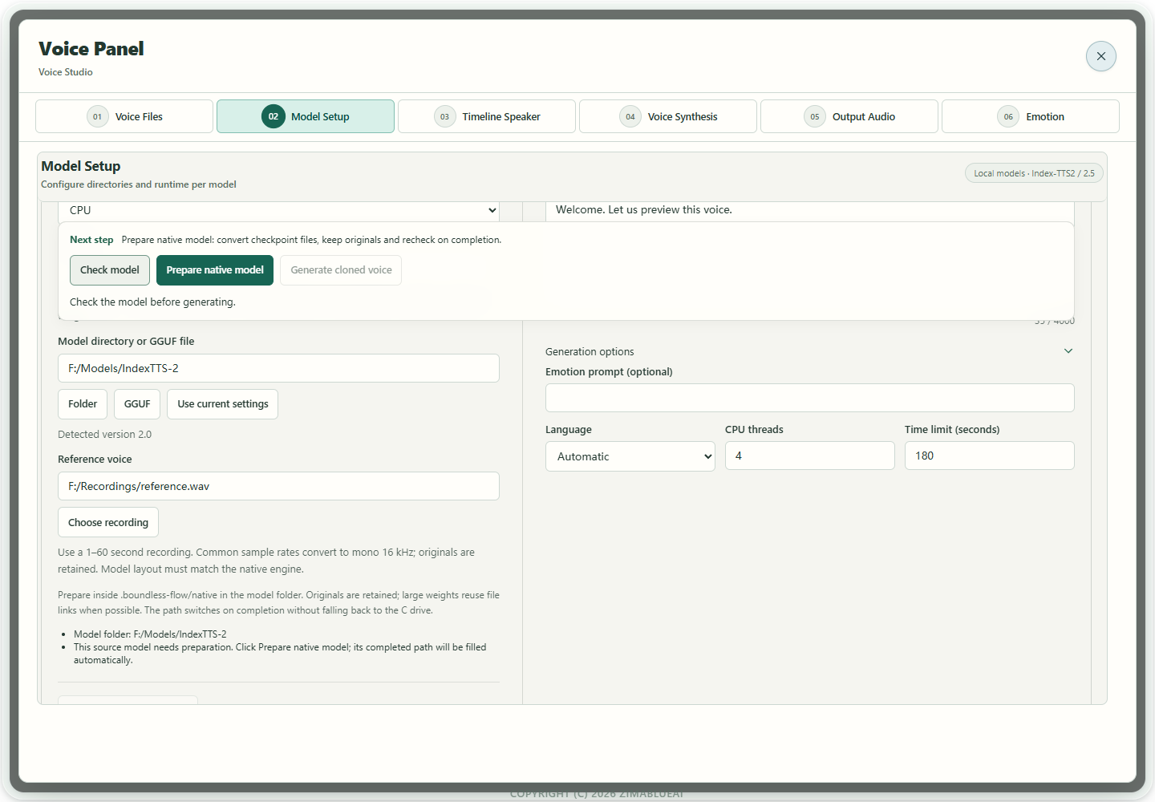The height and width of the screenshot is (802, 1155).
Task: Click the 'Local models · Index-TTS2 / 2.5' badge
Action: 1034,173
